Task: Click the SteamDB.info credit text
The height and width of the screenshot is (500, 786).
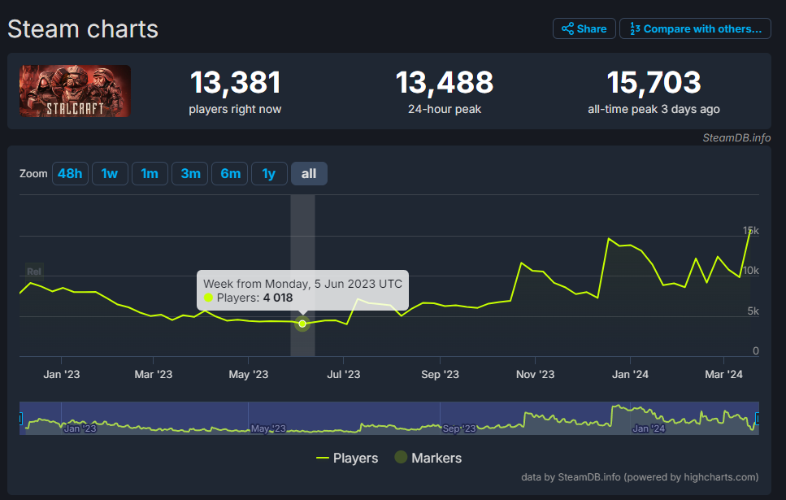Action: [x=736, y=138]
